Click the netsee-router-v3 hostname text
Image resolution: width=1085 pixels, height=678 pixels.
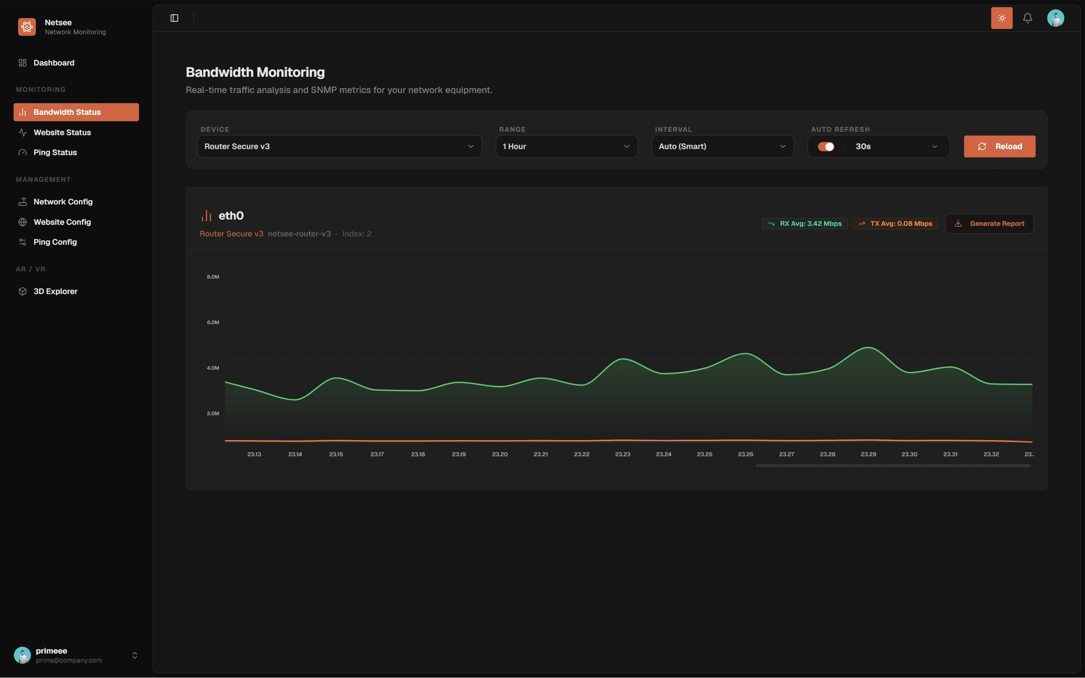tap(299, 234)
